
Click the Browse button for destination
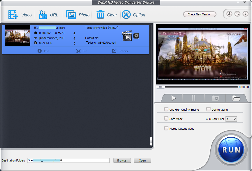[x=122, y=160]
